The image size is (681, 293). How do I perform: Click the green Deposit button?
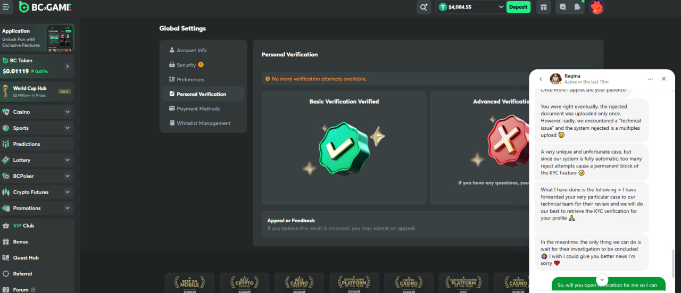point(518,7)
